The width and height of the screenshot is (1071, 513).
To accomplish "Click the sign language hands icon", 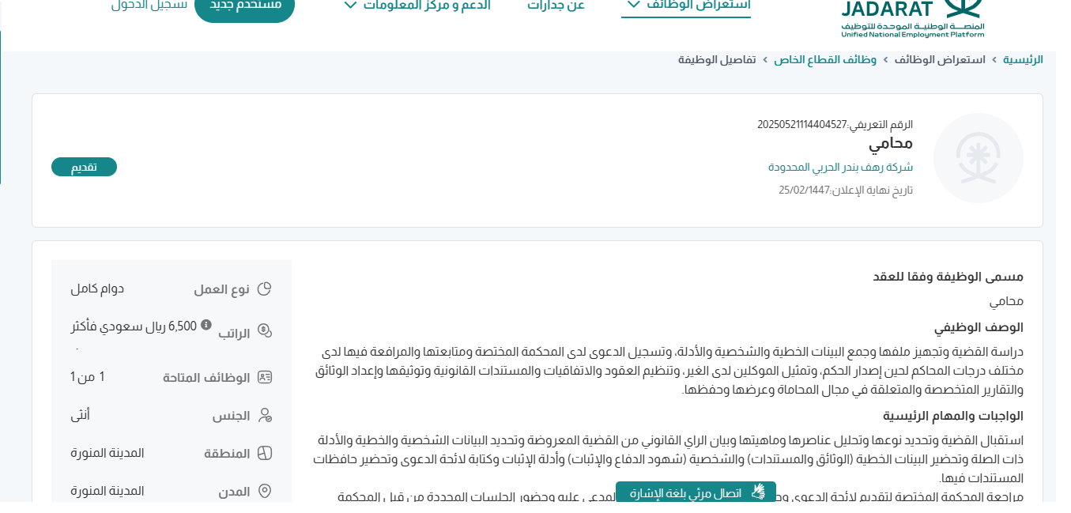I will [758, 492].
